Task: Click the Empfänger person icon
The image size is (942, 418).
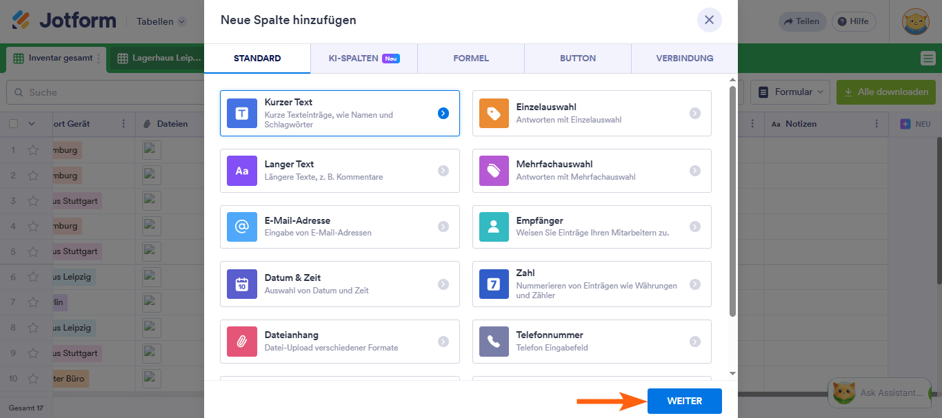Action: (494, 227)
